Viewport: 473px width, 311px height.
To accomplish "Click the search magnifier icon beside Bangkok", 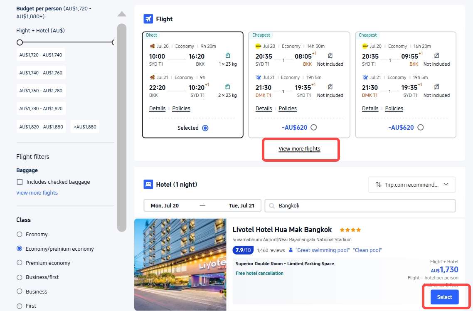I will pos(272,206).
